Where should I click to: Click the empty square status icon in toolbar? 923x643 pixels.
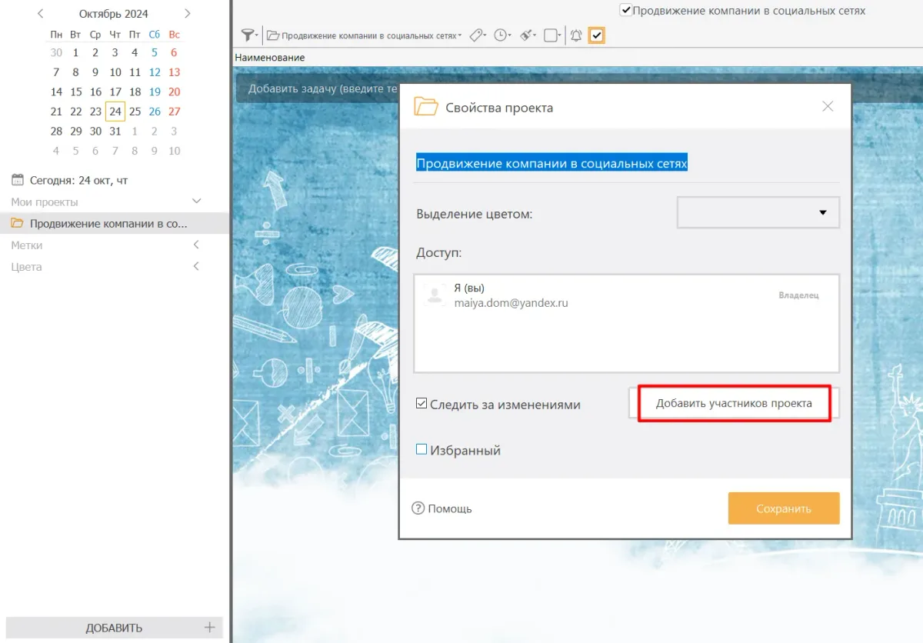pyautogui.click(x=551, y=35)
